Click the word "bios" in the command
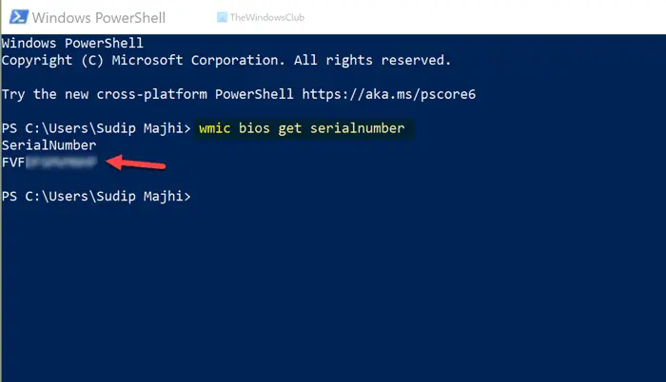666x382 pixels. click(259, 128)
